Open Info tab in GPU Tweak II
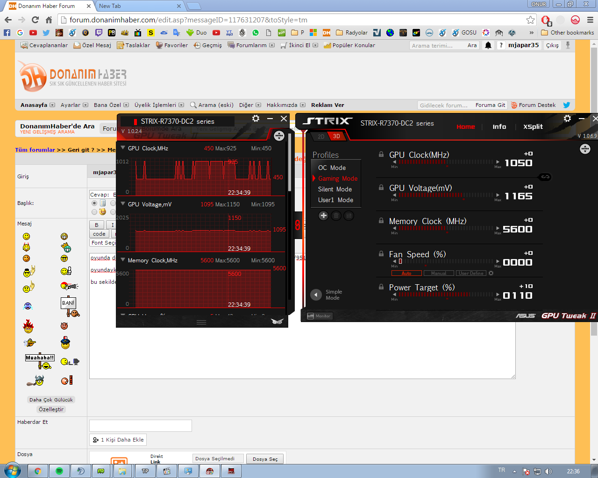 (x=499, y=127)
